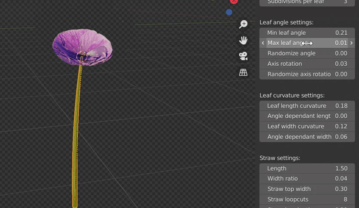Click the Angle dependant length field
The height and width of the screenshot is (208, 359).
coord(307,116)
